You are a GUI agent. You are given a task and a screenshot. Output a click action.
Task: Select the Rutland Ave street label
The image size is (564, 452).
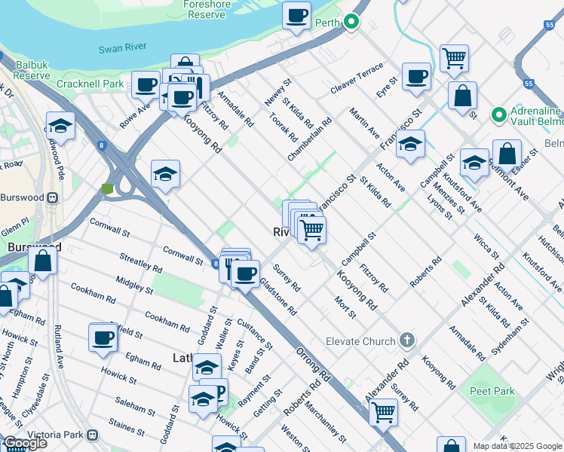pos(59,347)
